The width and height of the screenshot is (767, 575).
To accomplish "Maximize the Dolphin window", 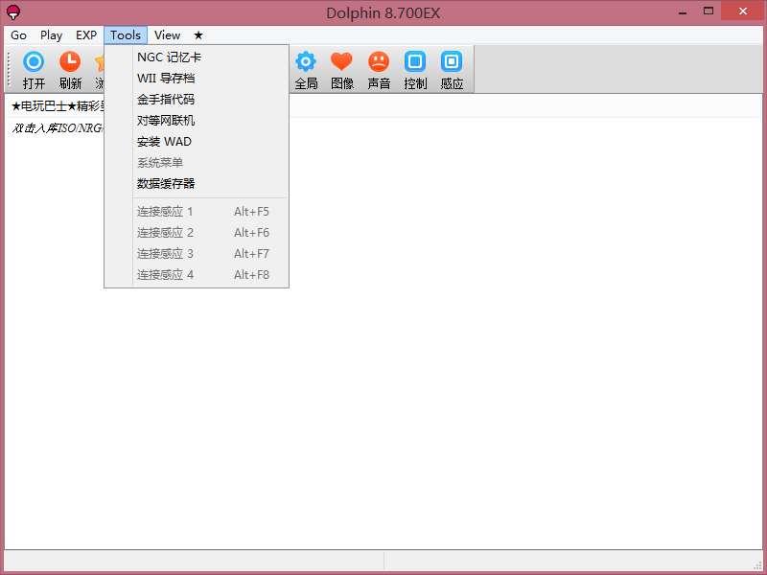I will 709,11.
